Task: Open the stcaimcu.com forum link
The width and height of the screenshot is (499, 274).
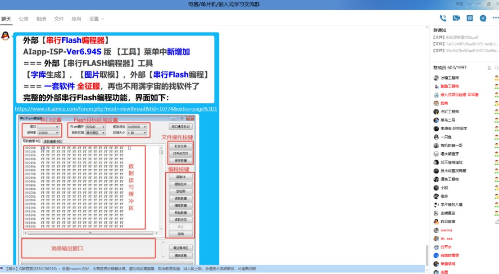Action: [116, 109]
